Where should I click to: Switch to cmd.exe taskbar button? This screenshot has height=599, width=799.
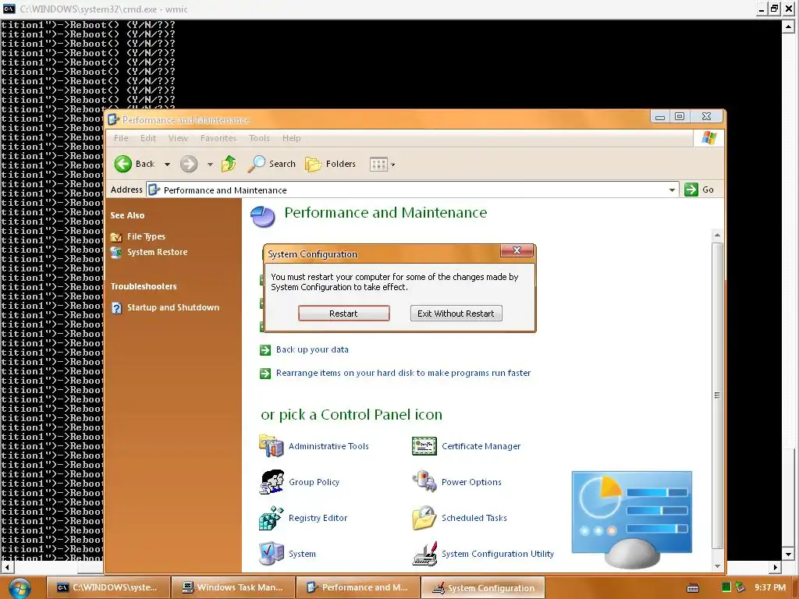[108, 587]
